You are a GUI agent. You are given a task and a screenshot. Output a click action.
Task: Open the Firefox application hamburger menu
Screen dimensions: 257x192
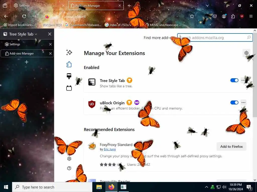(251, 16)
